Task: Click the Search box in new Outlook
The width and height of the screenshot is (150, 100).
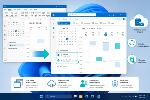Action: click(x=82, y=15)
